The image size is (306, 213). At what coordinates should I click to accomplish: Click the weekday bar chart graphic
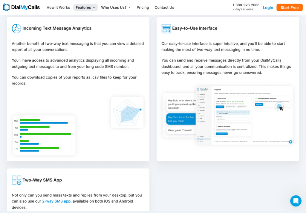(44, 135)
